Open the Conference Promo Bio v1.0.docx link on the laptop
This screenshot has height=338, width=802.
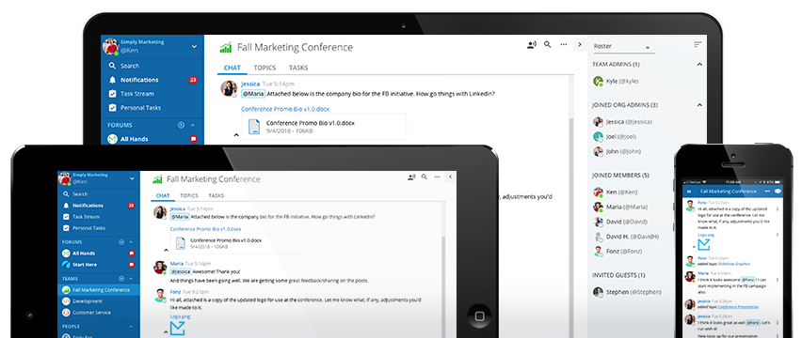(285, 109)
